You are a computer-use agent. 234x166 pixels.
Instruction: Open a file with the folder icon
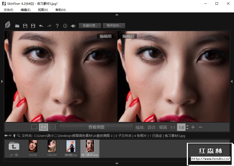(17, 26)
